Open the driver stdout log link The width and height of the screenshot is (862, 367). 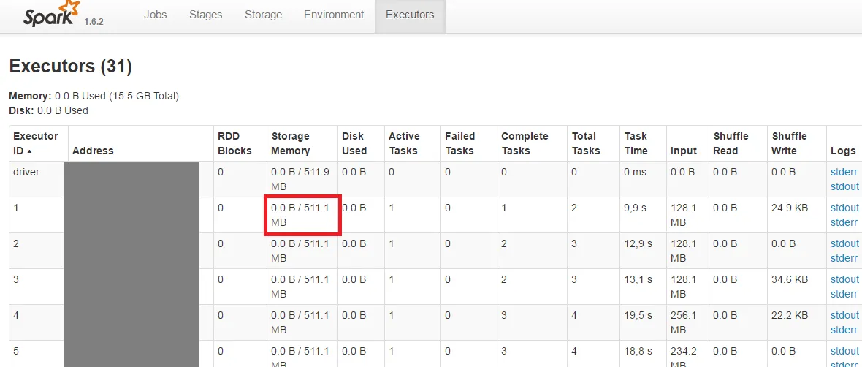(x=844, y=186)
